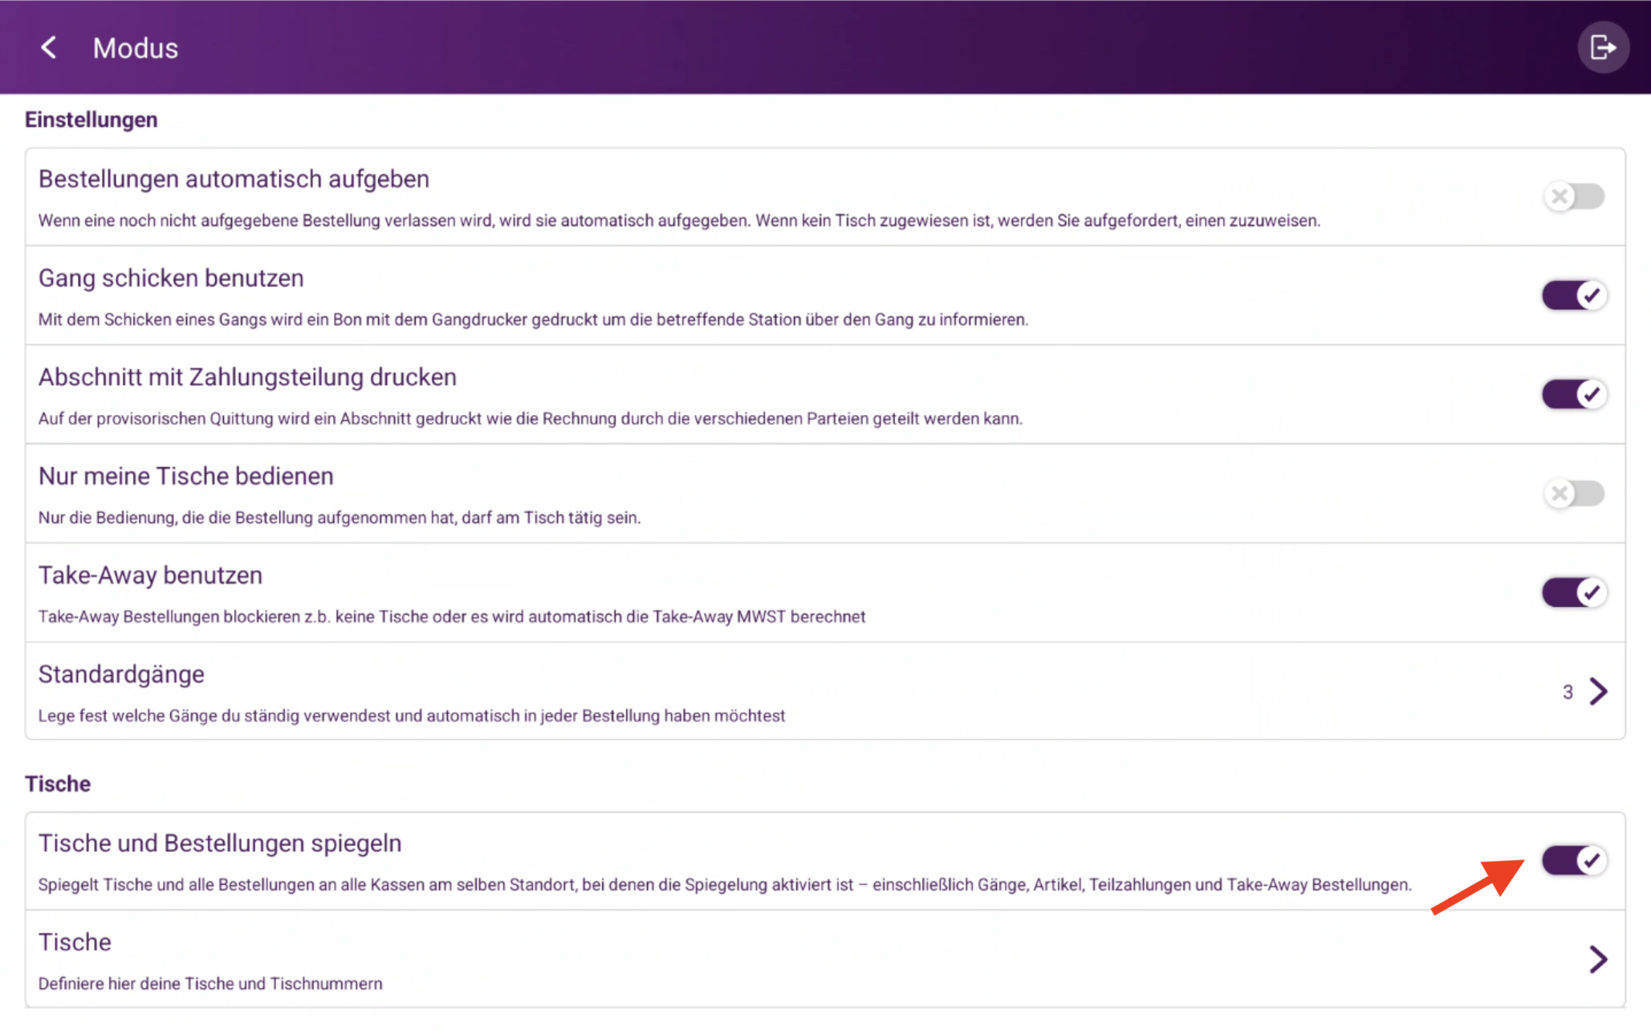The width and height of the screenshot is (1651, 1030).
Task: Open Standardgänge via its chevron arrow
Action: (x=1598, y=691)
